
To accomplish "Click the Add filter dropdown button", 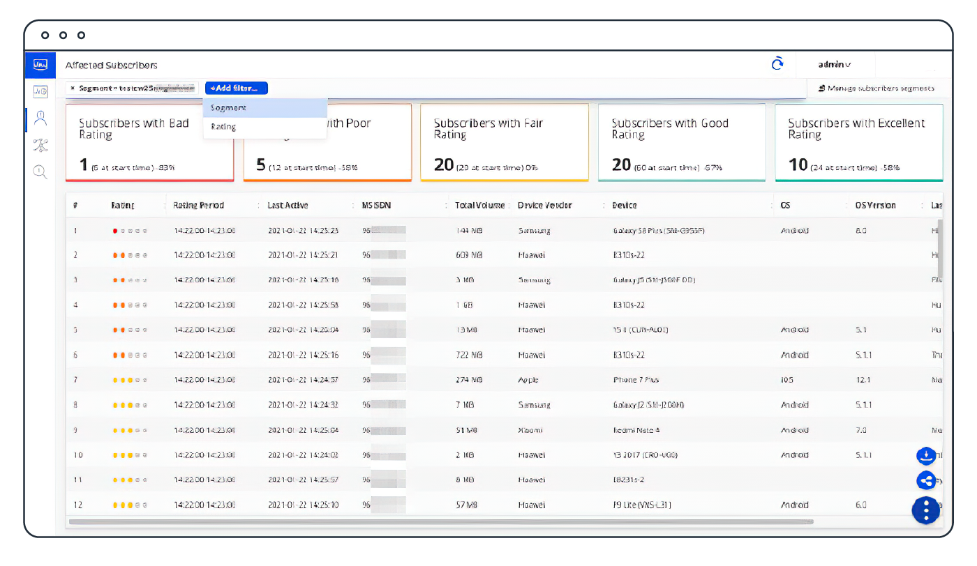I will pyautogui.click(x=237, y=89).
